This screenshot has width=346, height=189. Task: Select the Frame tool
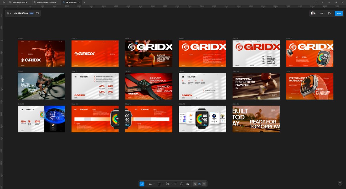[150, 184]
